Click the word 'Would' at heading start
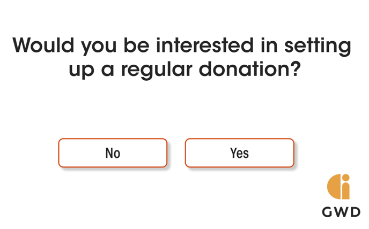The height and width of the screenshot is (229, 369). tap(43, 45)
